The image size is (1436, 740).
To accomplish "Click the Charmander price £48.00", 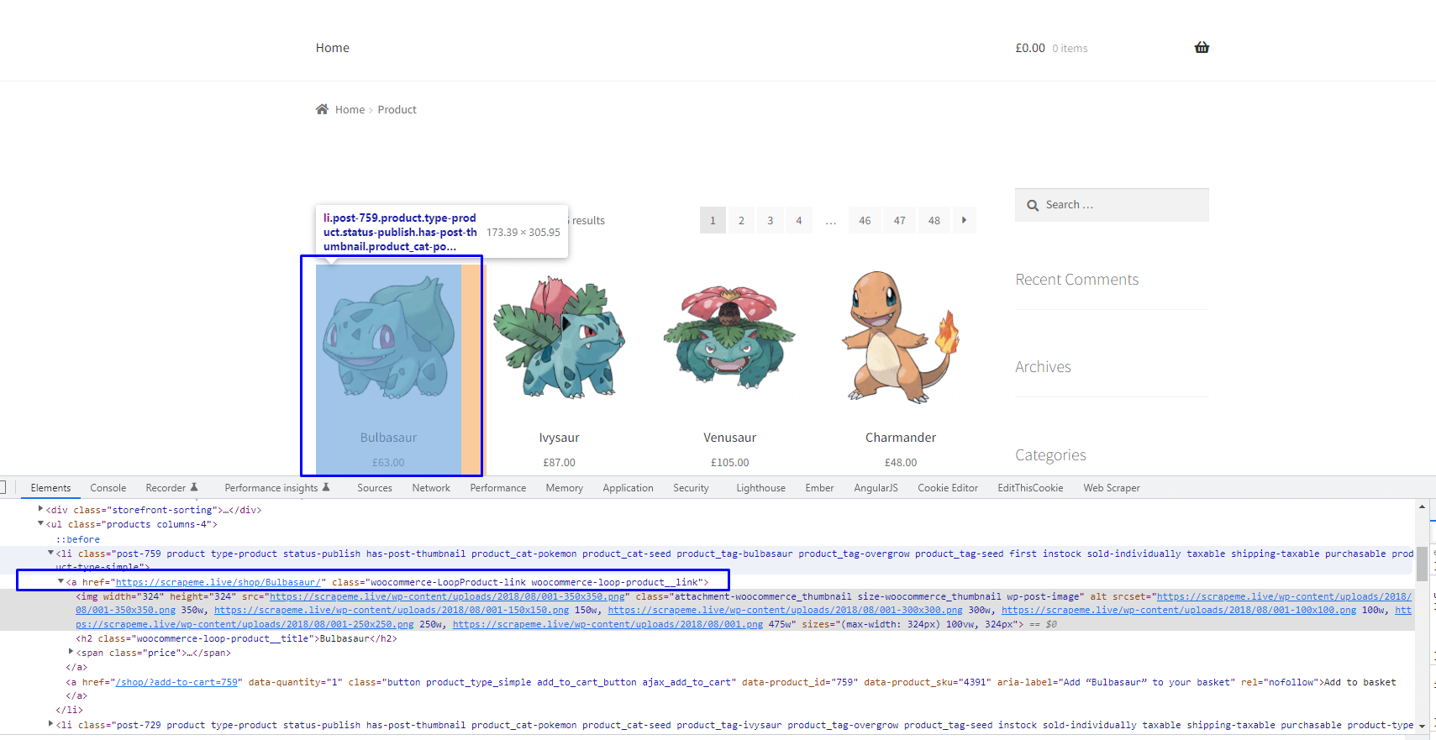I will tap(901, 463).
